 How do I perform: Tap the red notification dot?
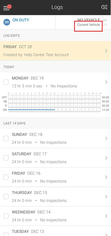(x=9, y=6)
